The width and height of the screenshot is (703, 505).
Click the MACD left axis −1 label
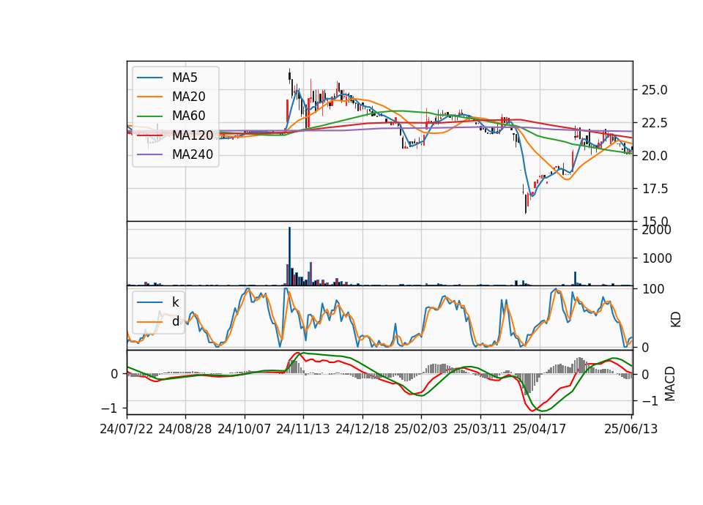[110, 408]
